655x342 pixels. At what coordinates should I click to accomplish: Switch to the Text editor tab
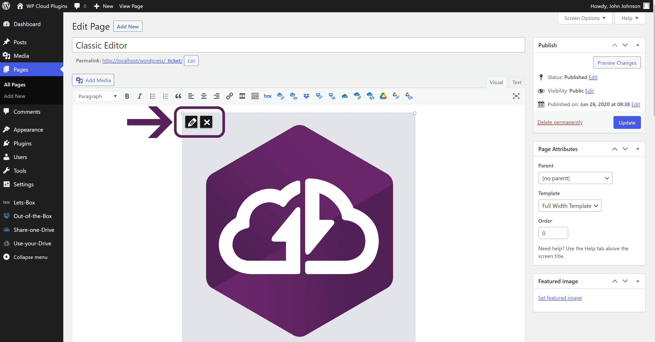click(x=517, y=82)
